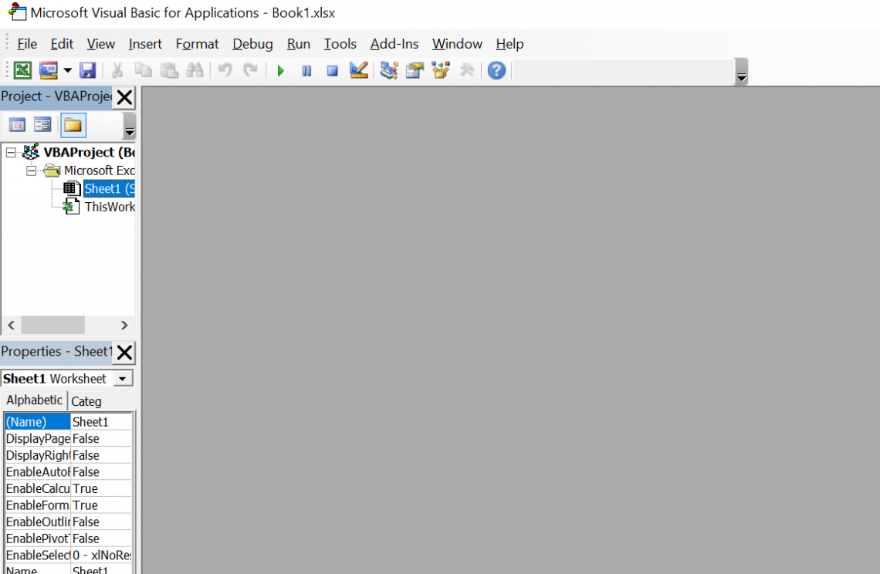Click the Break (pause) icon in the toolbar
Image resolution: width=880 pixels, height=574 pixels.
coord(306,71)
